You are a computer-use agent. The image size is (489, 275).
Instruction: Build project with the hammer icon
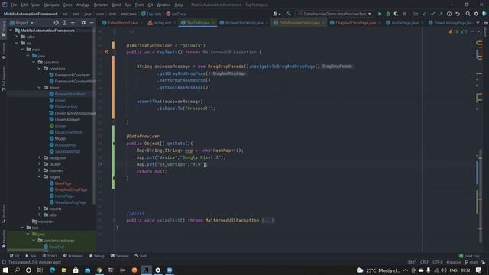(x=289, y=14)
